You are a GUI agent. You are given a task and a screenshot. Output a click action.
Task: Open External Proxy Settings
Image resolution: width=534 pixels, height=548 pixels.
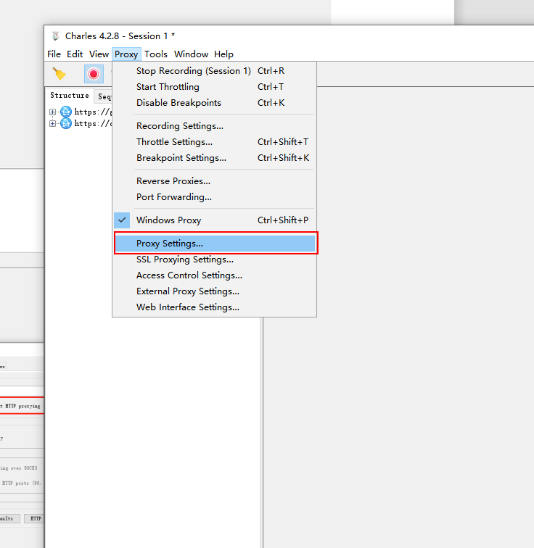(214, 291)
